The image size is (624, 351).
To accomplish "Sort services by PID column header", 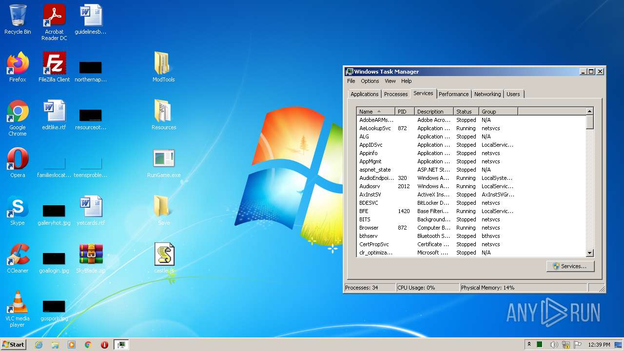I will point(405,112).
